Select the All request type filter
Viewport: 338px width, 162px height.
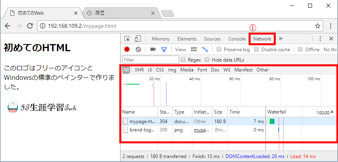pos(126,70)
